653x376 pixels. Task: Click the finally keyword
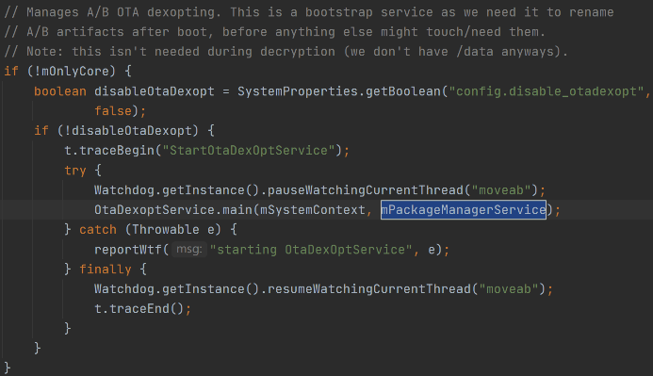106,269
